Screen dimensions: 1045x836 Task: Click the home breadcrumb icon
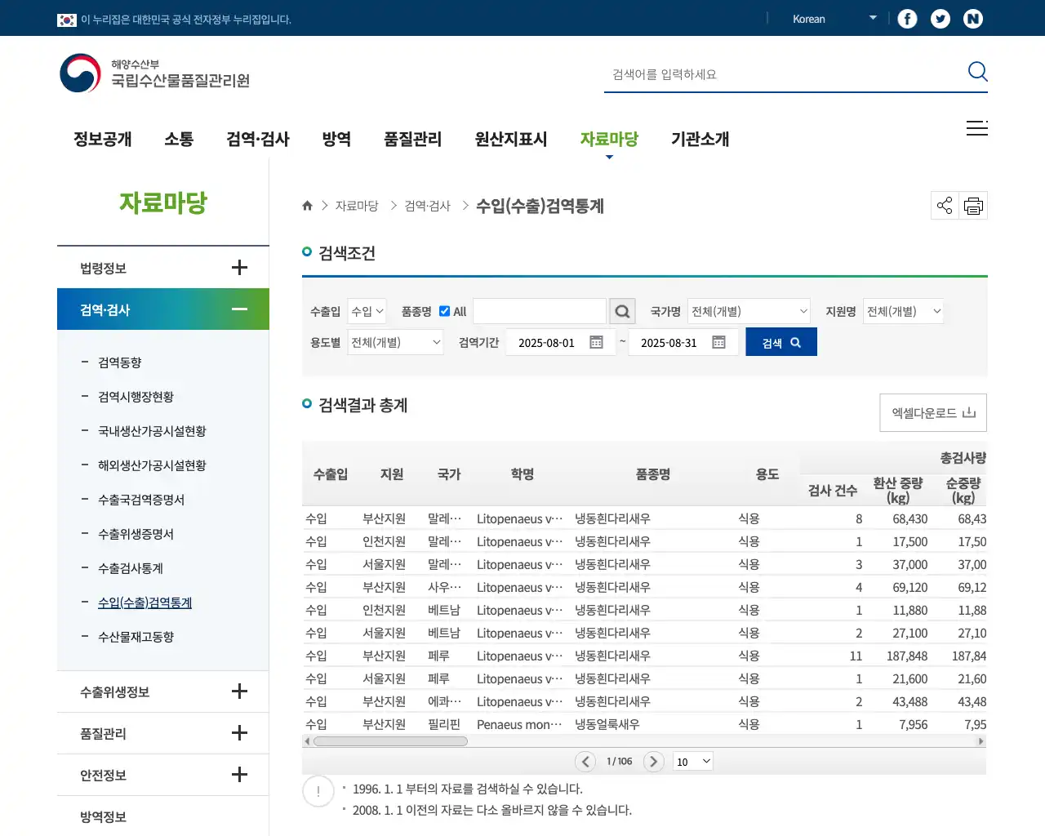click(307, 206)
